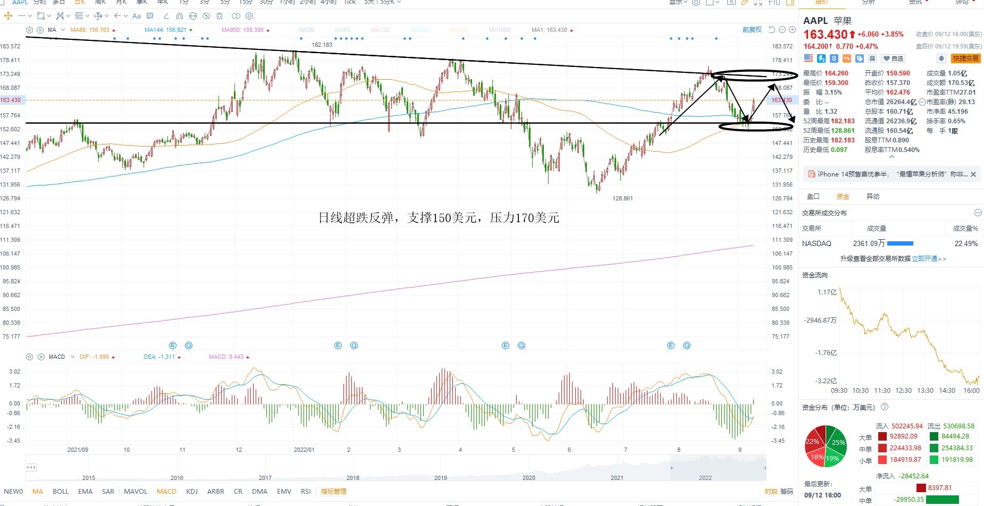
Task: Select the crosshair move cursor tool
Action: [x=8, y=16]
